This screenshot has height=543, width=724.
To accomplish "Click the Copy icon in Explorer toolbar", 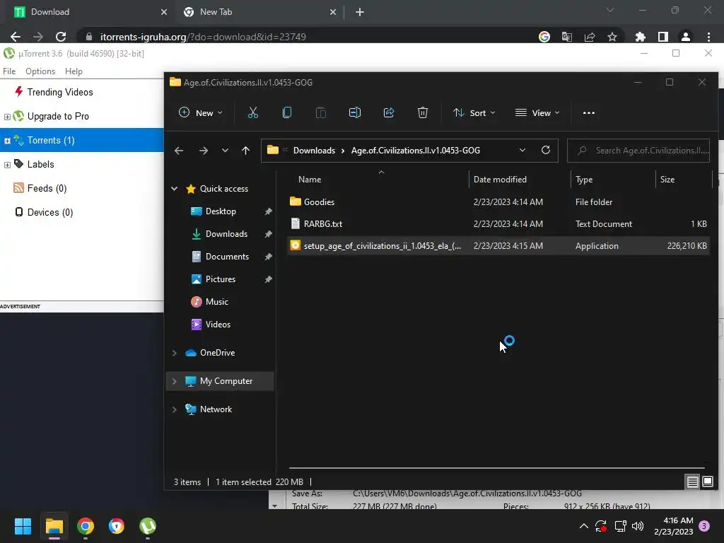I will click(x=287, y=112).
